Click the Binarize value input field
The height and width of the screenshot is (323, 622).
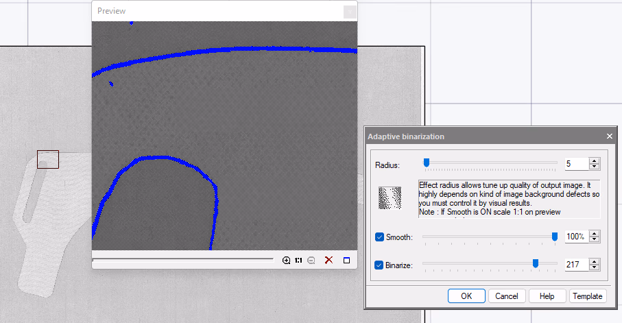[x=577, y=265]
